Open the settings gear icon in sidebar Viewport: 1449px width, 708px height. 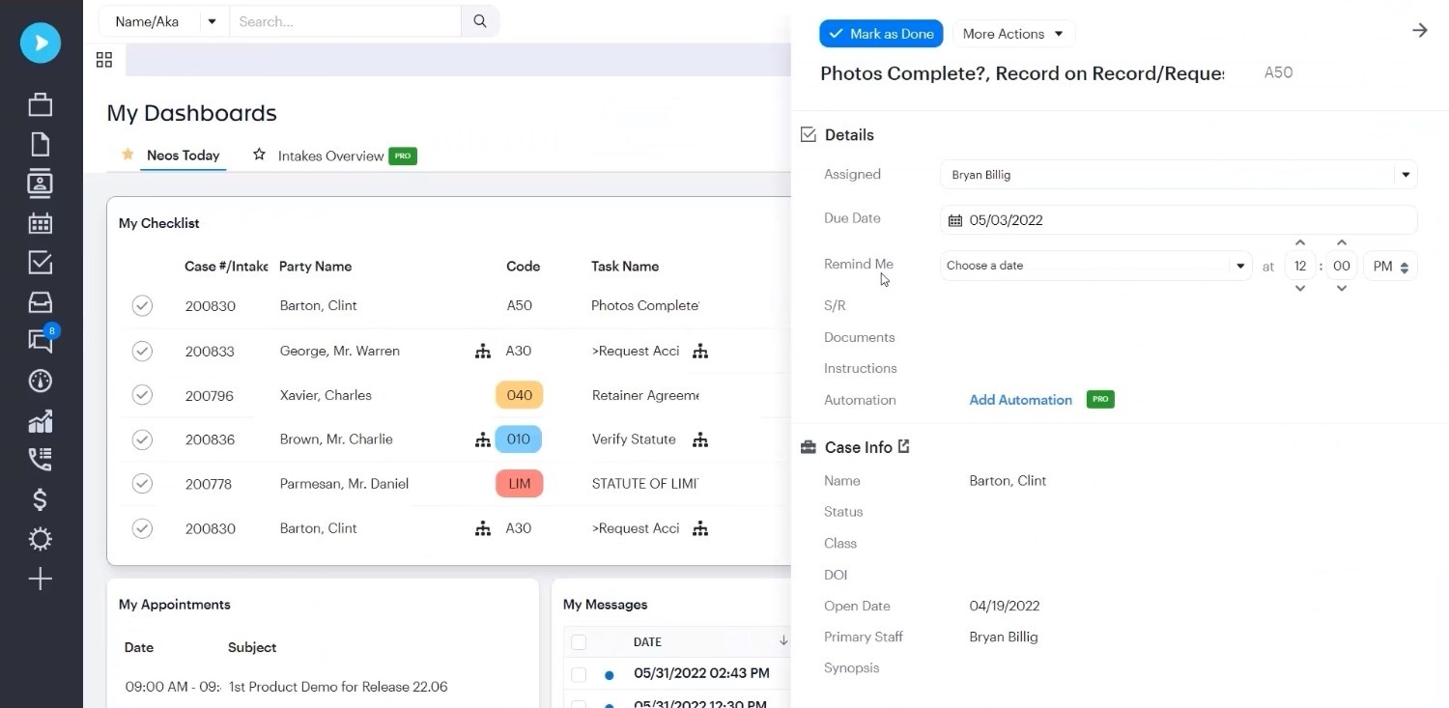(40, 539)
